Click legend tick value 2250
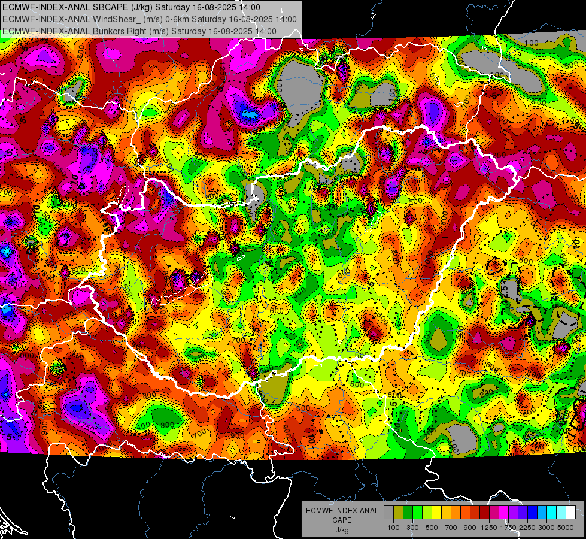Viewport: 586px width, 539px height. point(527,528)
